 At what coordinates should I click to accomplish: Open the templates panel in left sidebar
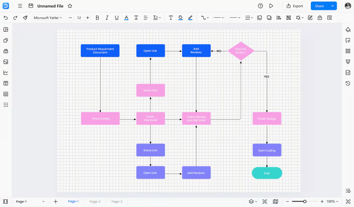(6, 30)
